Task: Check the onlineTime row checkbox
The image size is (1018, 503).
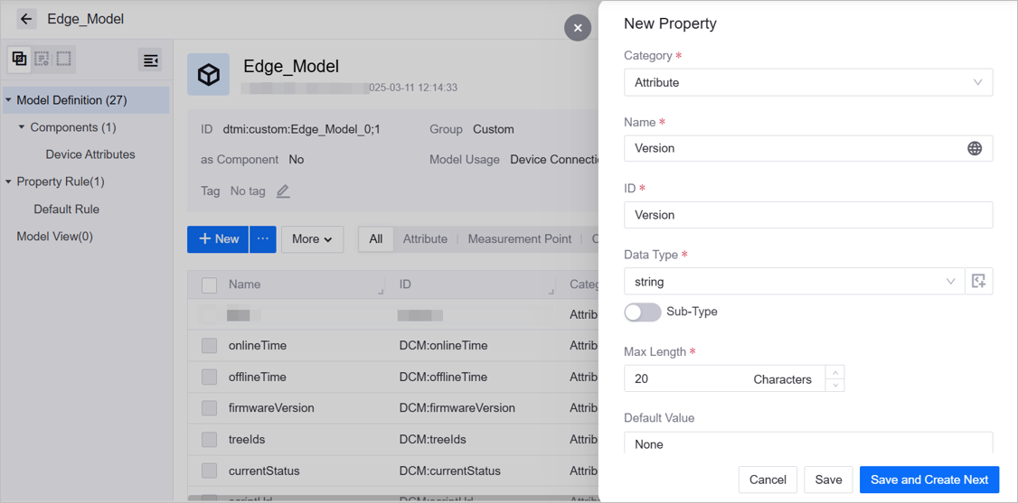Action: [x=209, y=346]
